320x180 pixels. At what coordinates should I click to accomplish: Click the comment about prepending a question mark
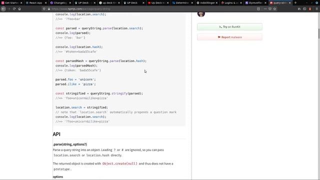[116, 112]
